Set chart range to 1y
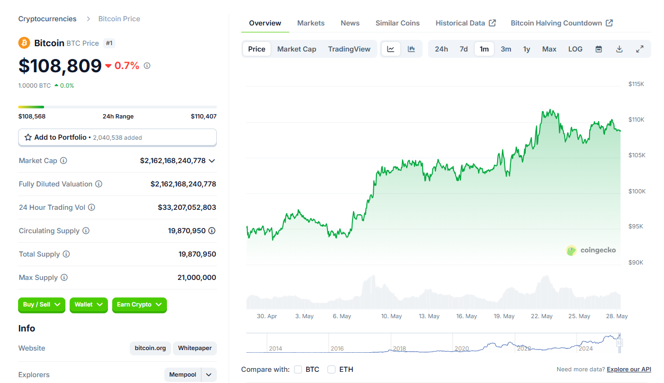This screenshot has width=664, height=383. coord(526,49)
